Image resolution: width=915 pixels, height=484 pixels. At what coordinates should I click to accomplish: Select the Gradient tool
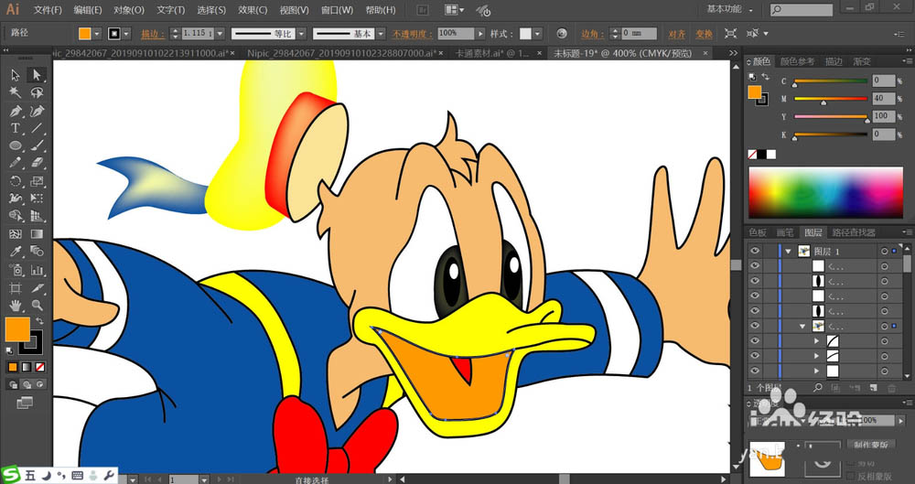pyautogui.click(x=37, y=234)
